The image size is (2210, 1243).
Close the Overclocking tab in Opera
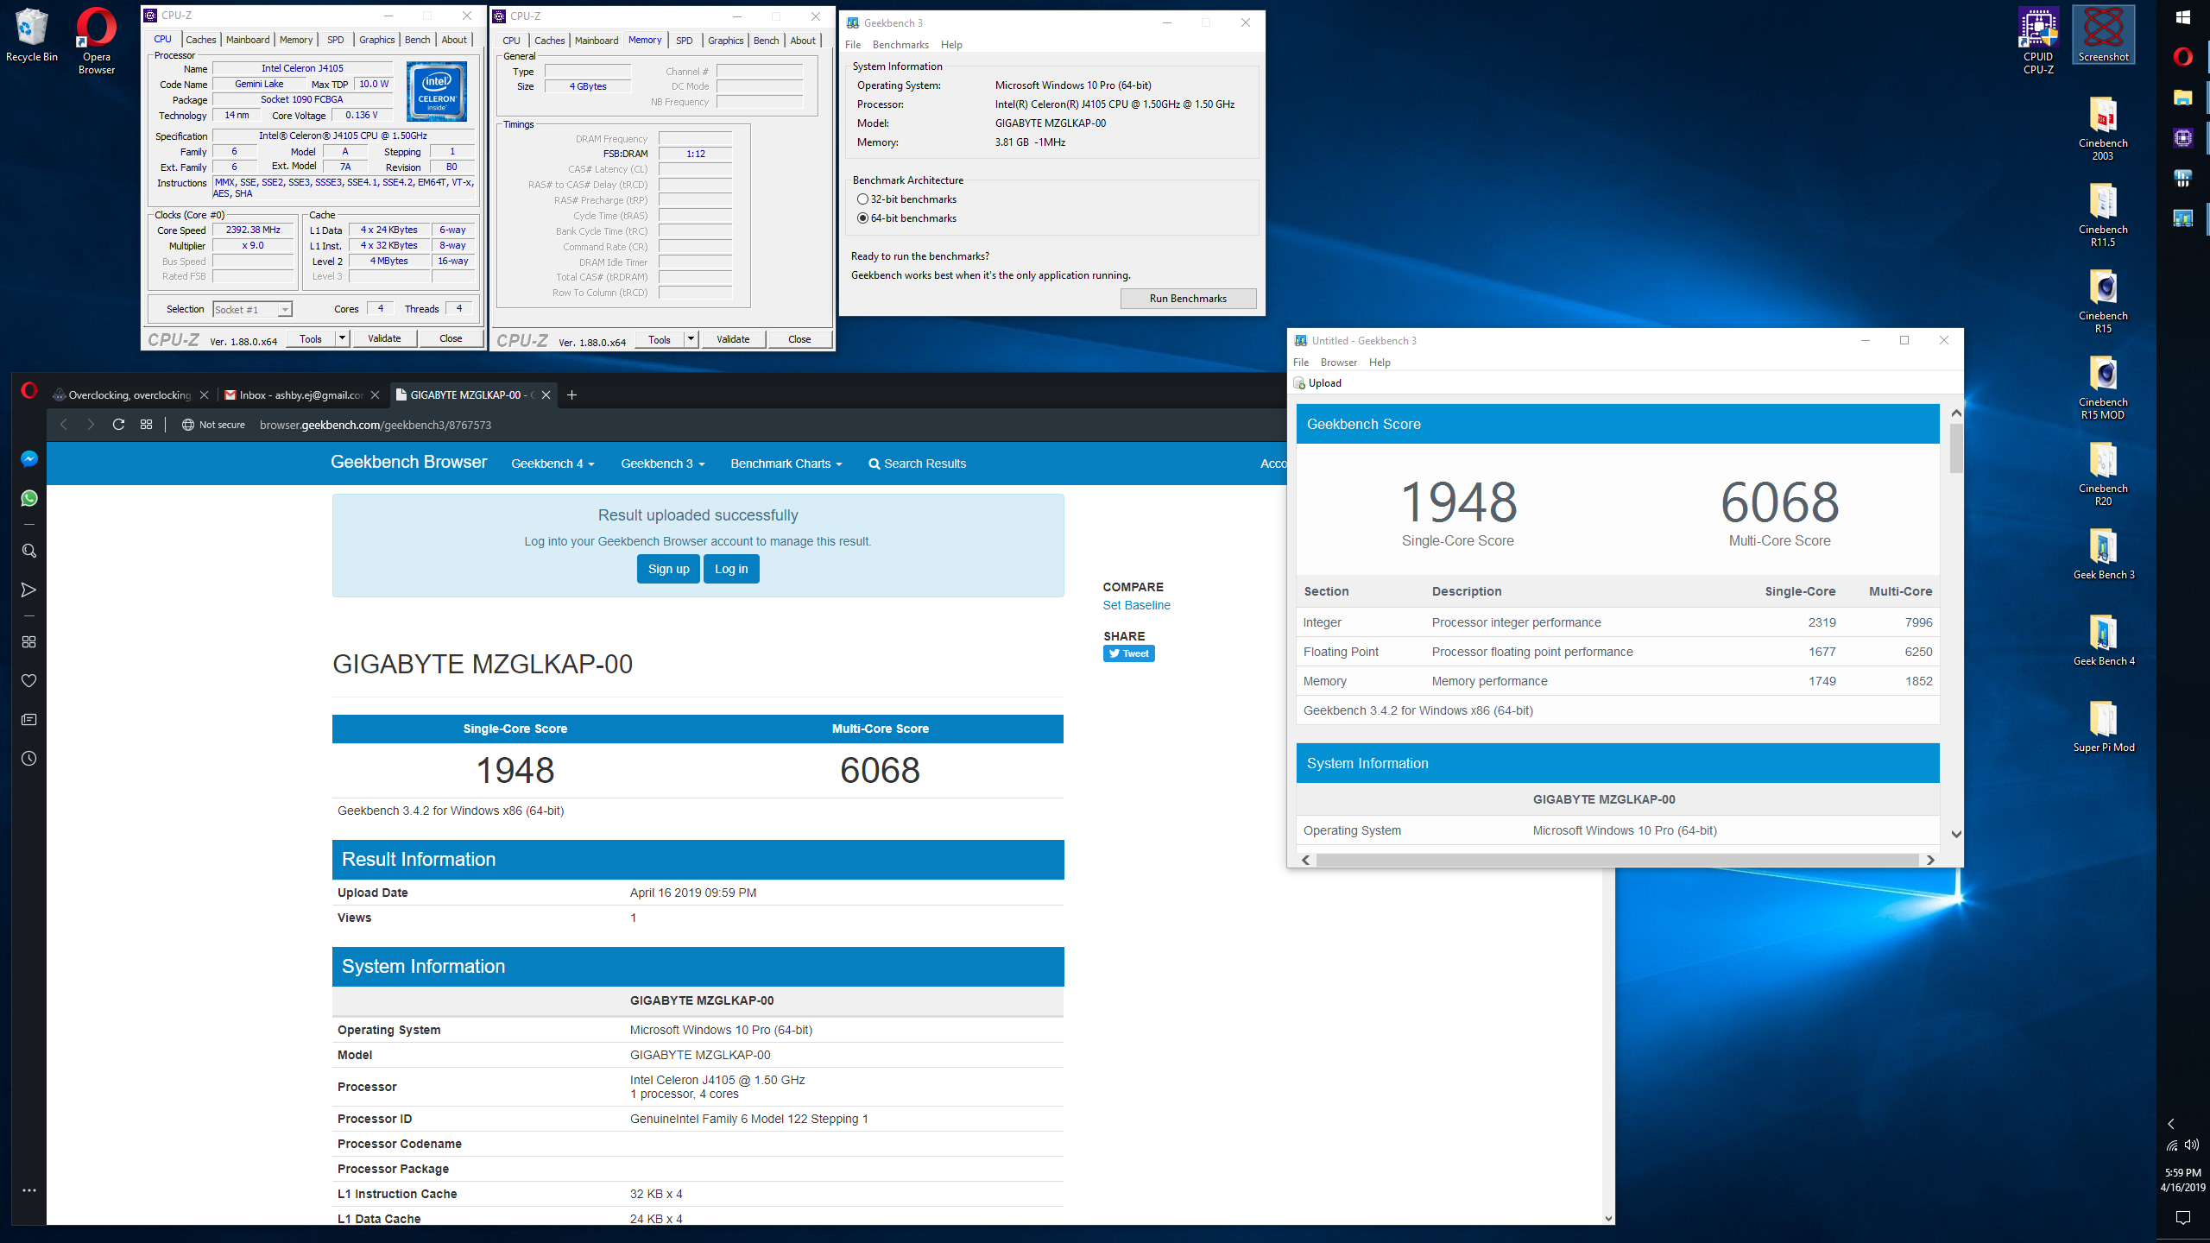coord(204,395)
